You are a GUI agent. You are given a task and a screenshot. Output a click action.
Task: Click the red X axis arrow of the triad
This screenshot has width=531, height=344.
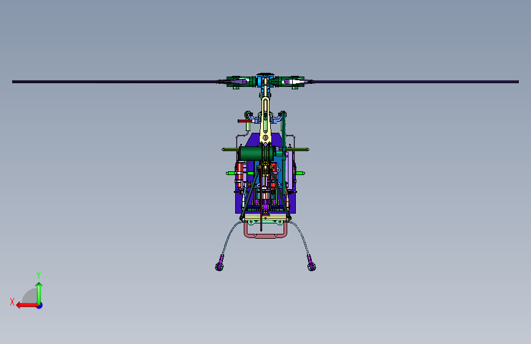click(26, 305)
